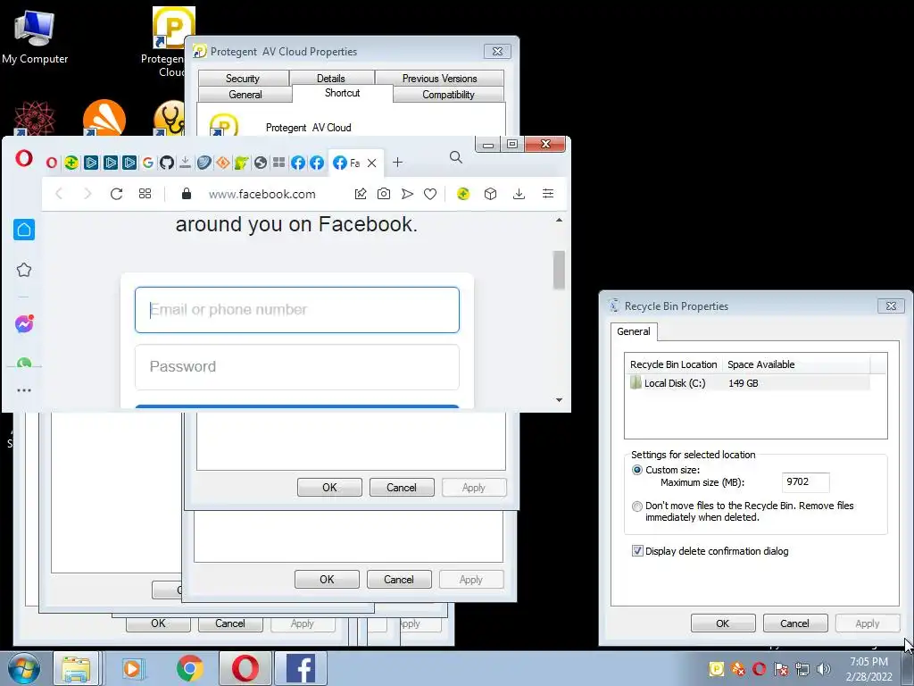Open volume speaker tray icon

pos(824,669)
